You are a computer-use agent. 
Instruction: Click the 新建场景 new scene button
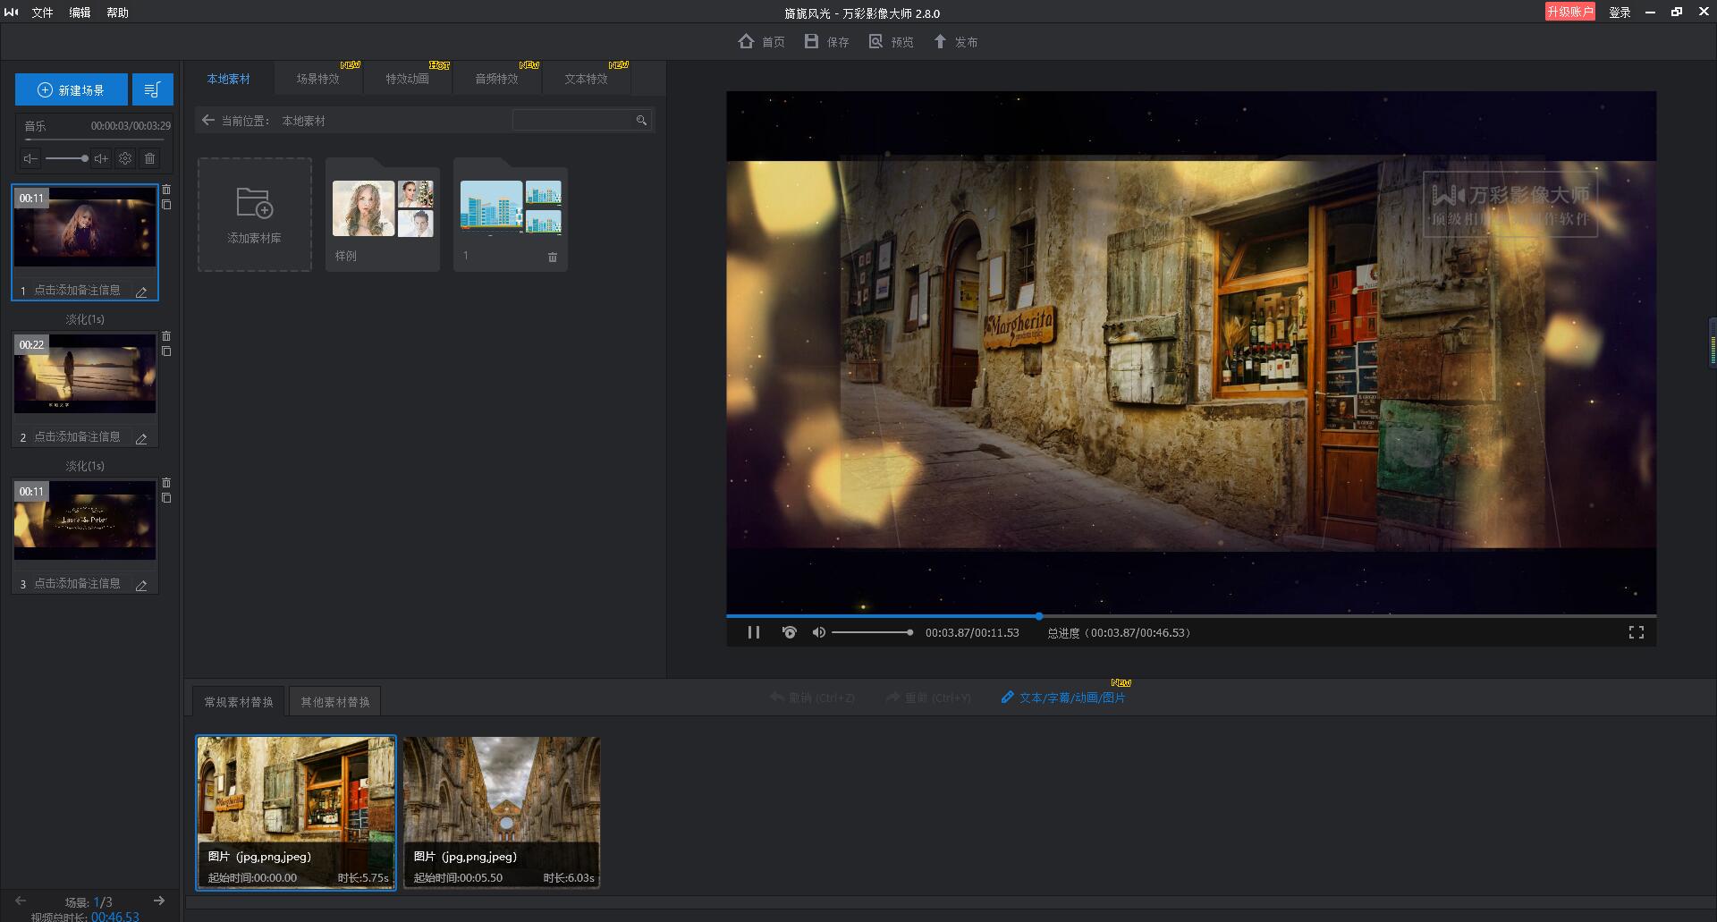click(x=72, y=89)
